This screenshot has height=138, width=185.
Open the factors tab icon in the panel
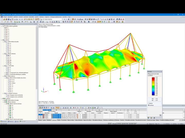[x=151, y=118]
